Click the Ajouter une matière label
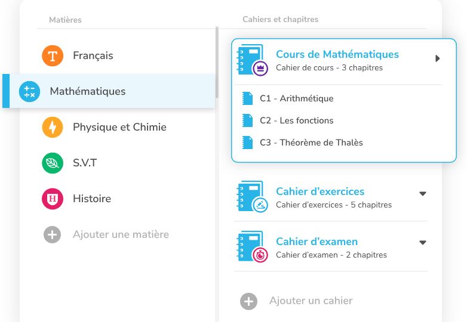The image size is (467, 322). pos(121,234)
